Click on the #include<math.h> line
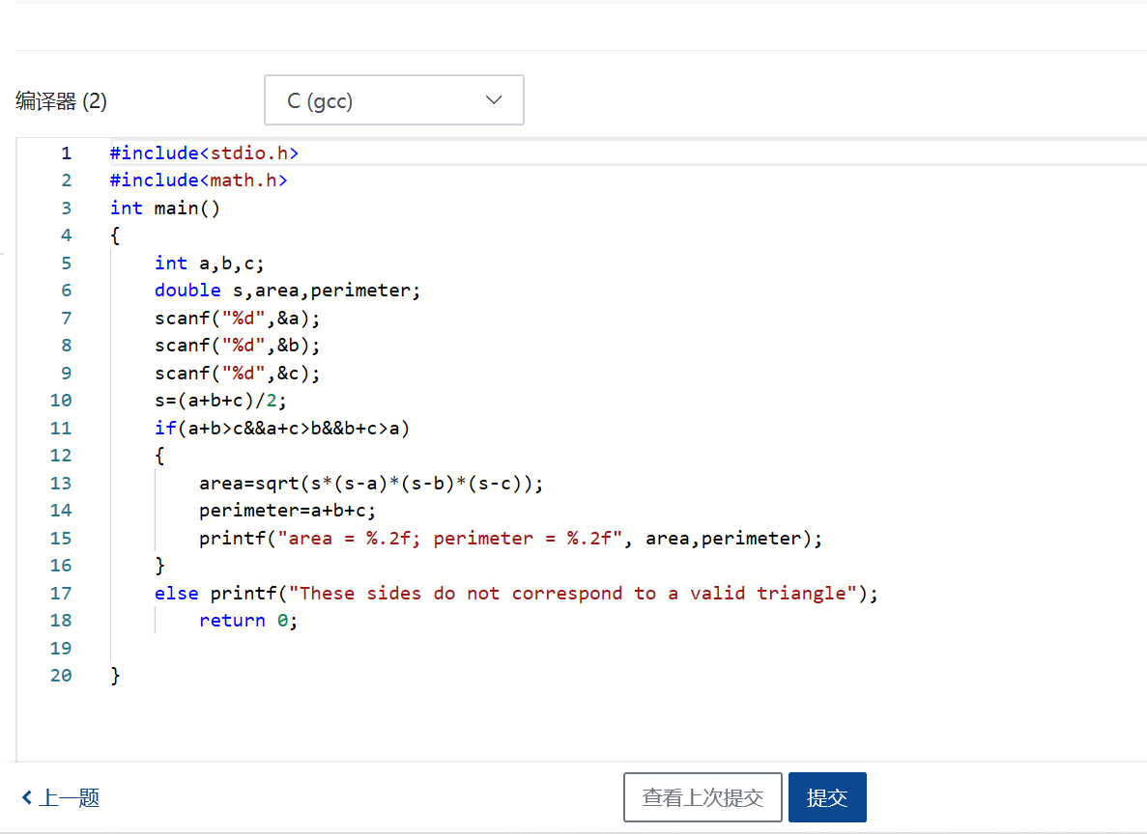The width and height of the screenshot is (1147, 834). click(198, 181)
